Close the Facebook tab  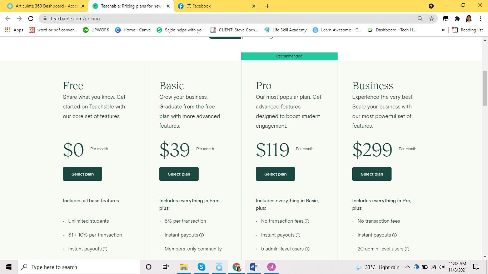[254, 6]
